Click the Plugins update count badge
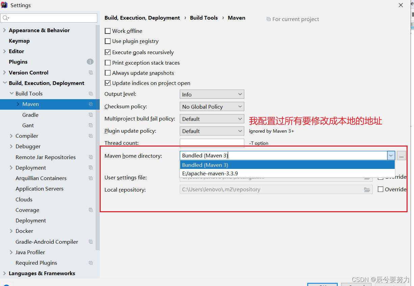Viewport: 414px width, 286px height. coord(90,62)
